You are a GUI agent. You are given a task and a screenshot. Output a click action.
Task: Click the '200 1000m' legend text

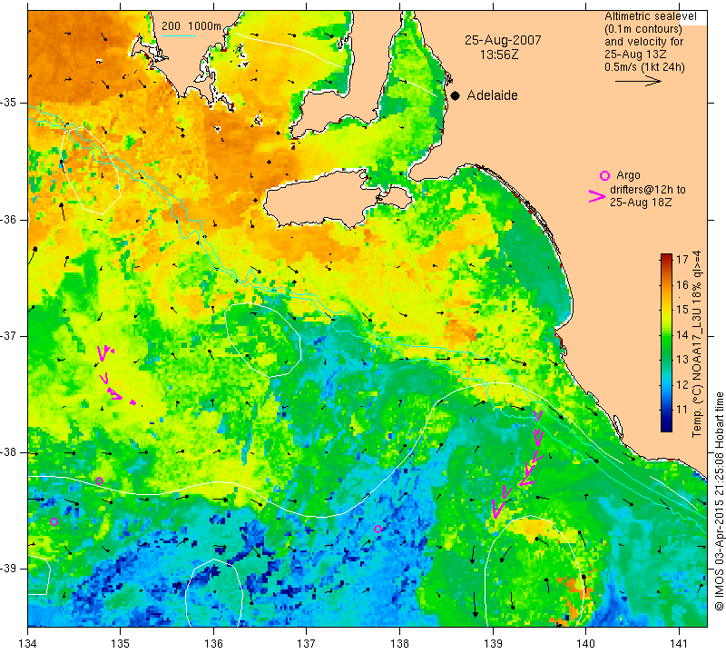pos(191,26)
